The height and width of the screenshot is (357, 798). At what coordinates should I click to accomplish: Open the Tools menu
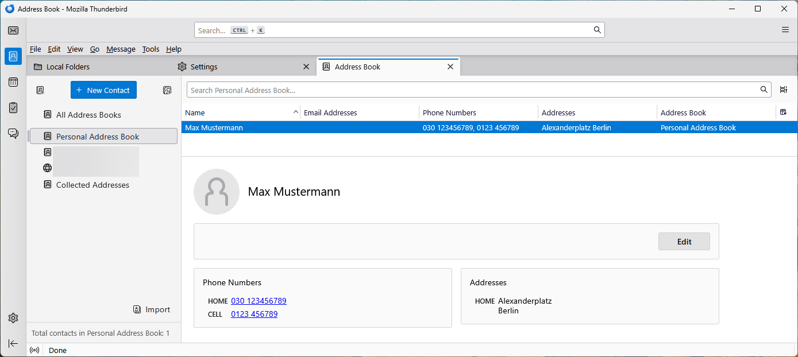[x=151, y=49]
